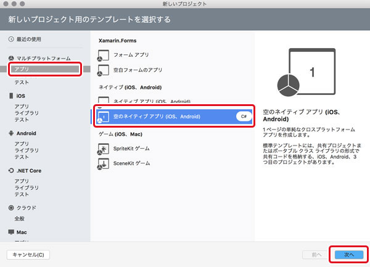Select ライブラリ under Android

pos(27,150)
